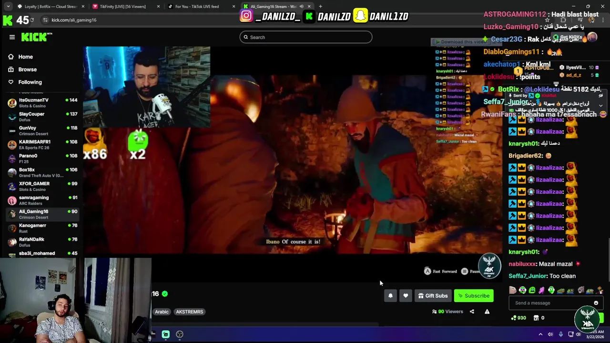
Task: Open Kanogamerr channel in sidebar
Action: (42, 228)
